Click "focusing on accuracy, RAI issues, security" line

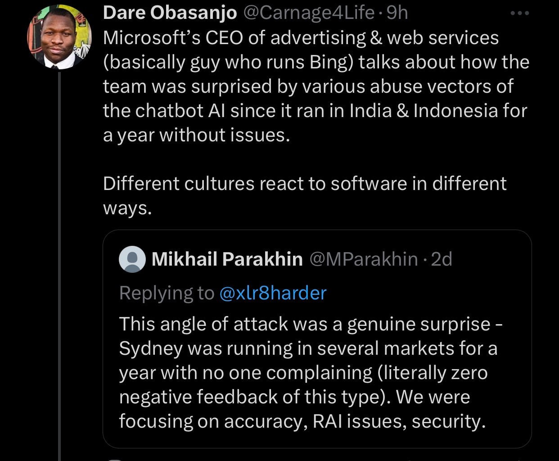pyautogui.click(x=302, y=421)
